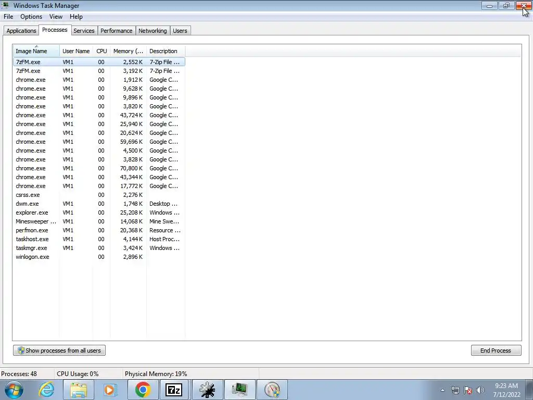Switch to 7-Zip File Manager taskbar icon

click(x=174, y=390)
